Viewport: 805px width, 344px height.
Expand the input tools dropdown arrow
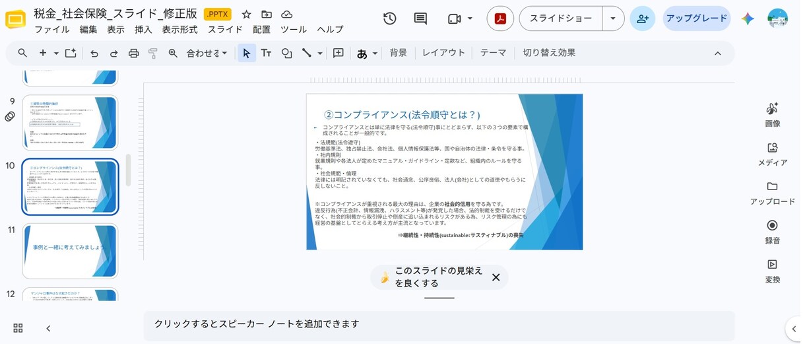(x=375, y=53)
